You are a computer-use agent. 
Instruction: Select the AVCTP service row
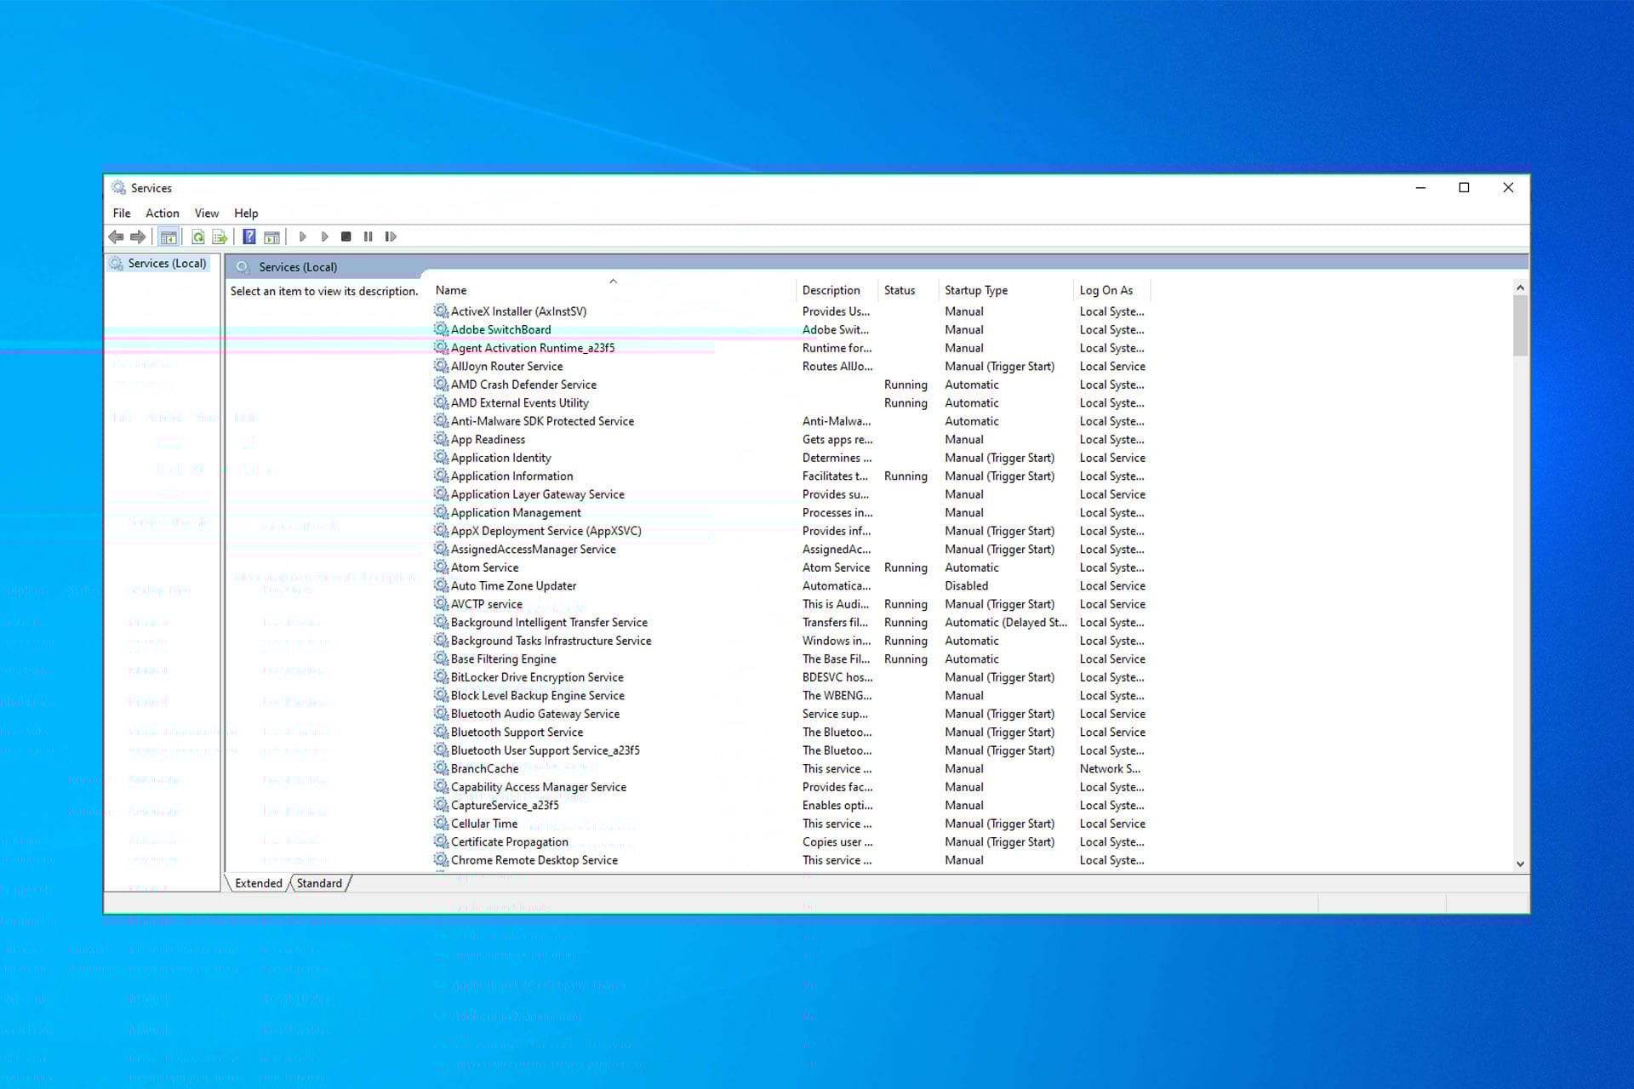[x=486, y=603]
